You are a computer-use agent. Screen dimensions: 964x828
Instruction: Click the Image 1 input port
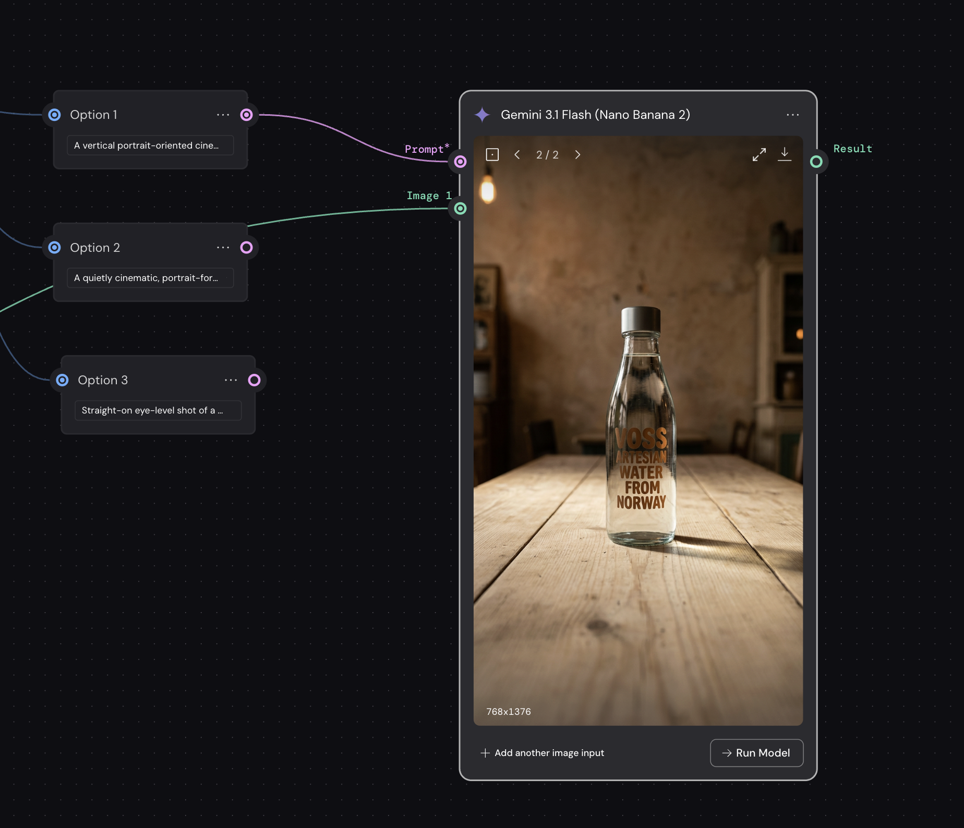(x=460, y=209)
